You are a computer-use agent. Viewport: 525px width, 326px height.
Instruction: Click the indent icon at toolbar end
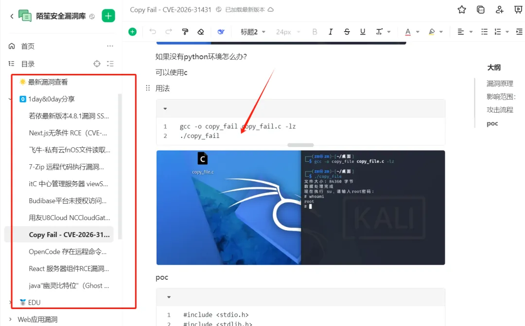click(519, 32)
